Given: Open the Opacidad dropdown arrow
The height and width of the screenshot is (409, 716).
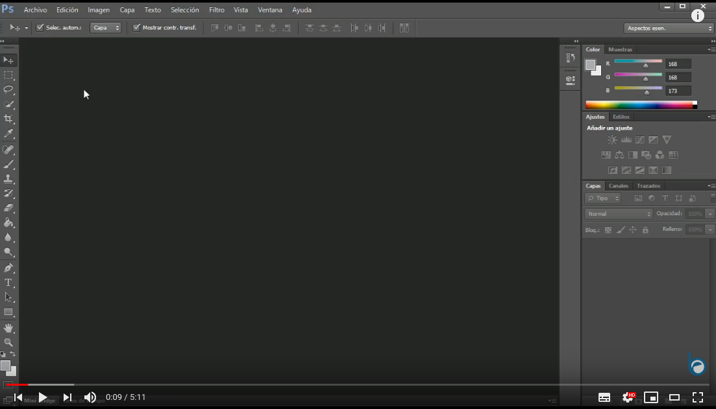Looking at the screenshot, I should point(710,214).
